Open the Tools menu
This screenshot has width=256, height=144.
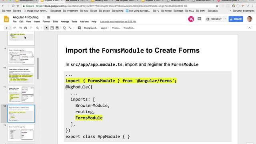pyautogui.click(x=74, y=22)
